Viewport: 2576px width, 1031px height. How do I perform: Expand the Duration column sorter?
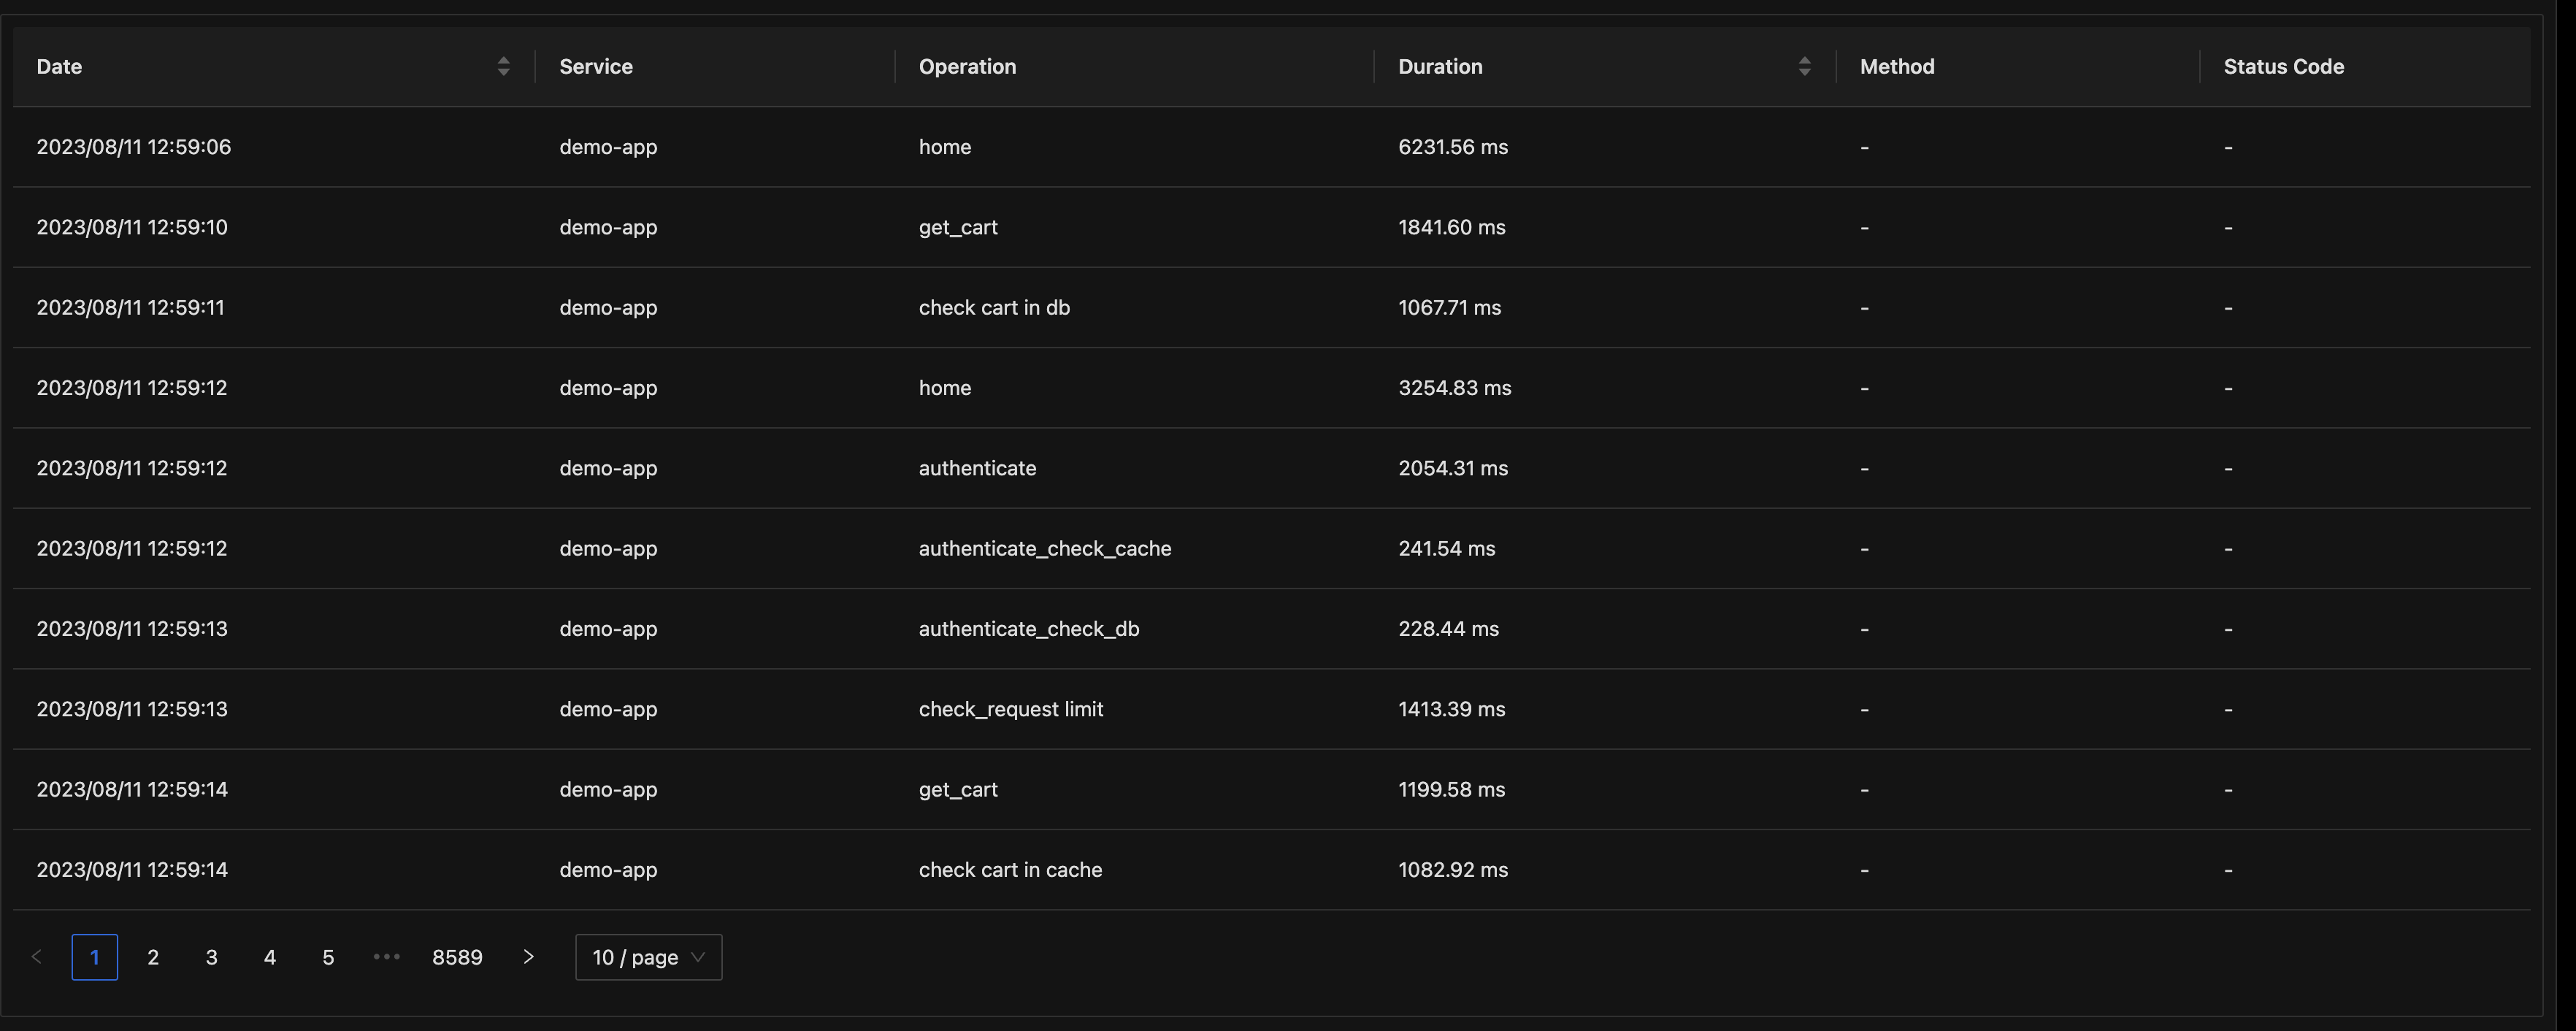[1804, 66]
